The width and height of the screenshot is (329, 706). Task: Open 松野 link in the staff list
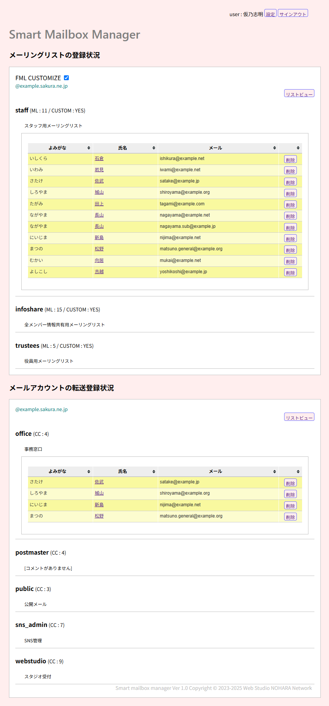pos(99,249)
